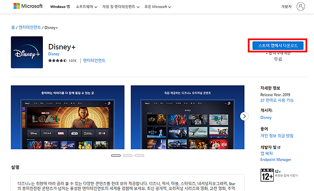
Task: Click the IARC 12+ rating badge
Action: [267, 175]
